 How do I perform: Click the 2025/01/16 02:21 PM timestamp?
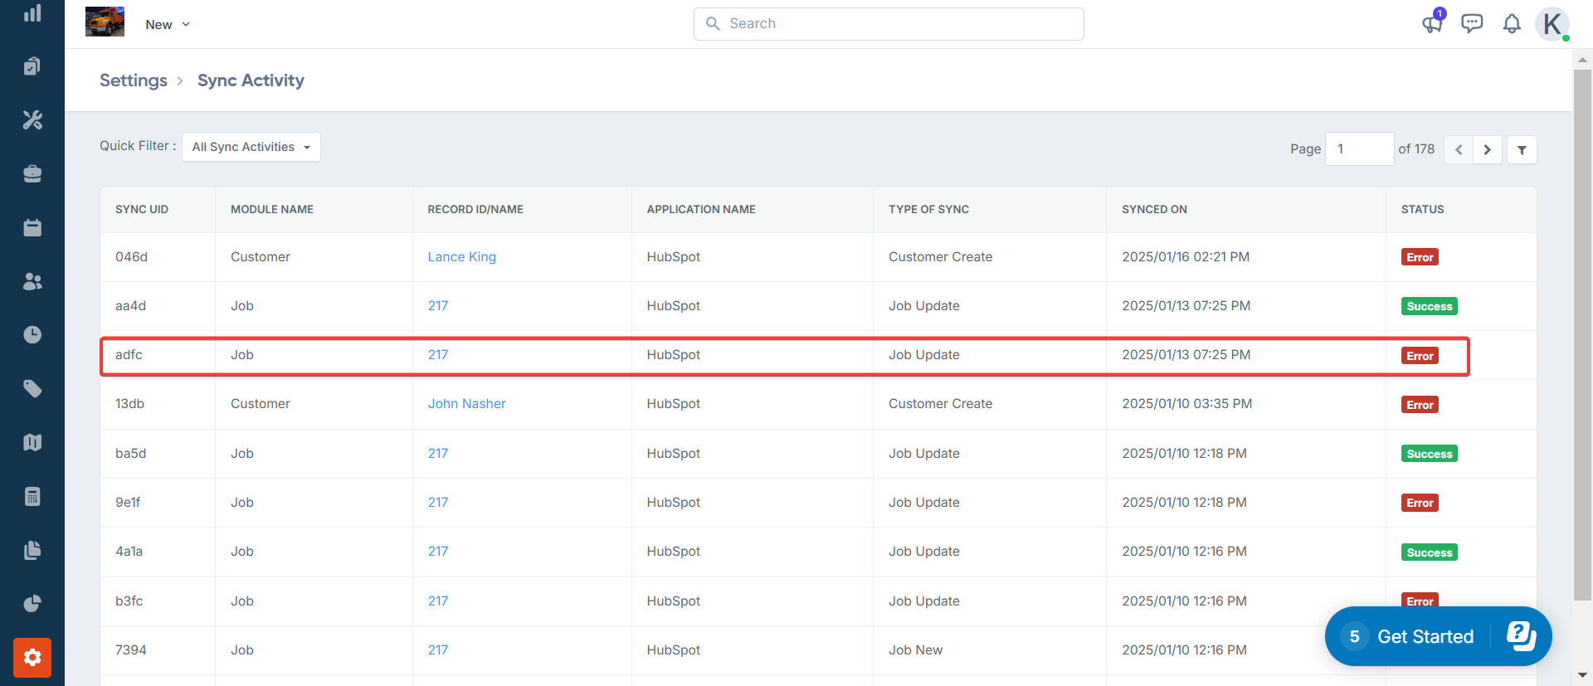[x=1186, y=257]
